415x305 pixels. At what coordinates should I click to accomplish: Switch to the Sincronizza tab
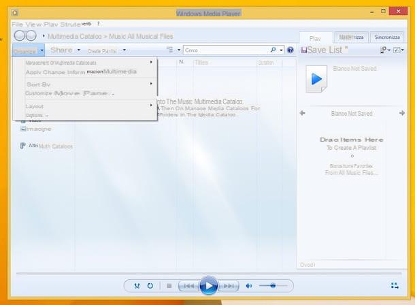coord(387,37)
